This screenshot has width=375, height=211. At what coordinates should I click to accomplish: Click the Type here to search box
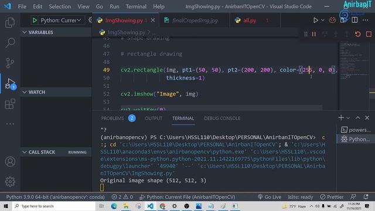[x=54, y=206]
